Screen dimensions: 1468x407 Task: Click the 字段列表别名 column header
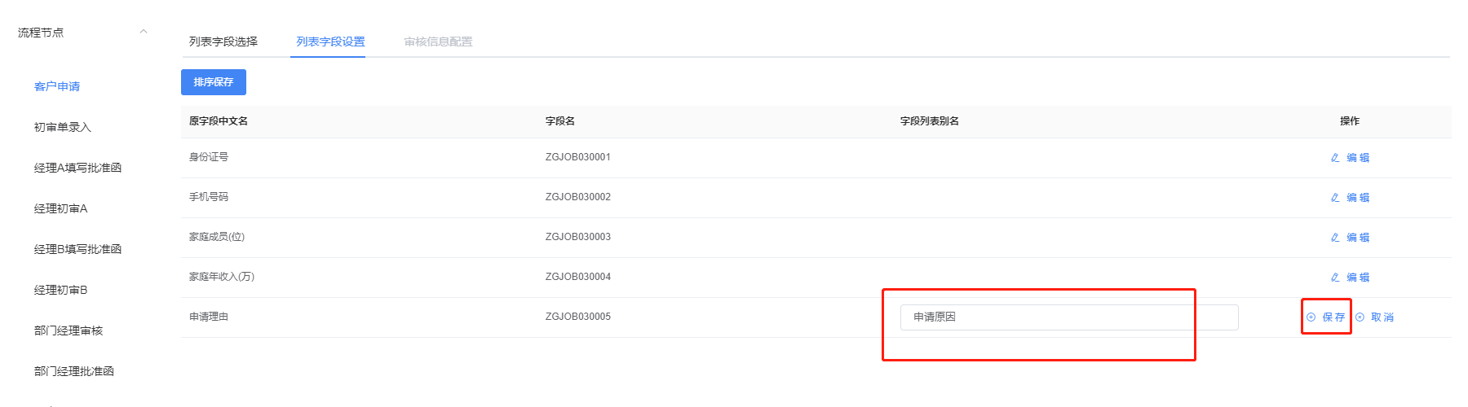pos(930,121)
